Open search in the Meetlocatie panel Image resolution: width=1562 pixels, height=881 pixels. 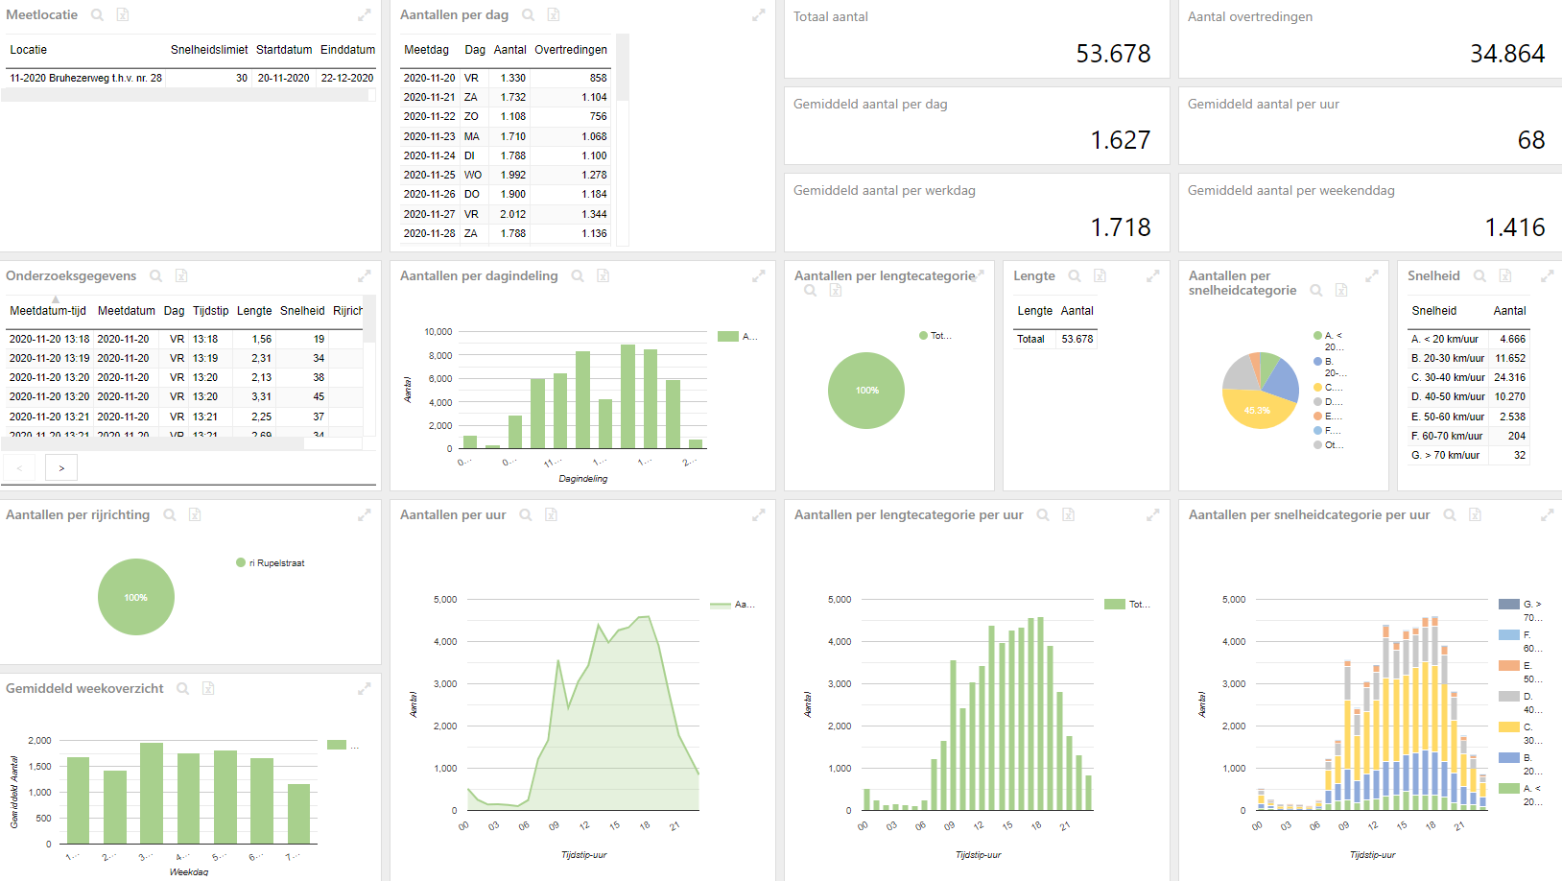click(x=97, y=15)
